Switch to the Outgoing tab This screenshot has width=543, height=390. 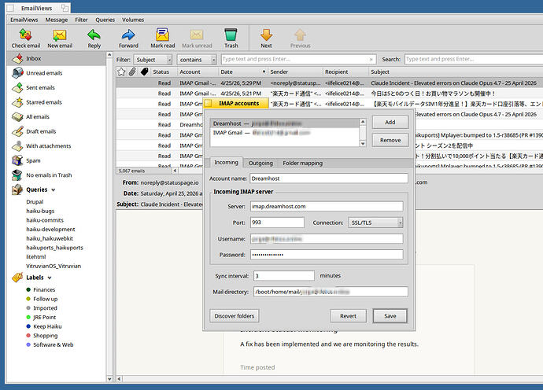pos(260,163)
